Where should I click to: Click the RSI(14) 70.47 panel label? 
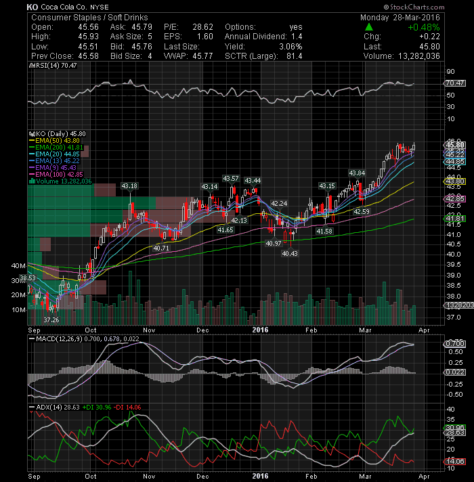coord(54,66)
